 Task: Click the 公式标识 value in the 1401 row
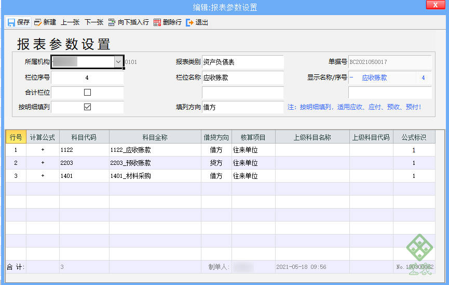[414, 176]
